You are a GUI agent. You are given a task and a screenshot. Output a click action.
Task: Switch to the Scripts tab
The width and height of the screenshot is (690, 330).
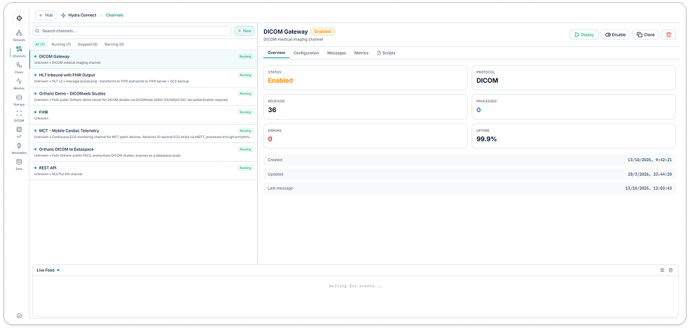click(x=386, y=53)
